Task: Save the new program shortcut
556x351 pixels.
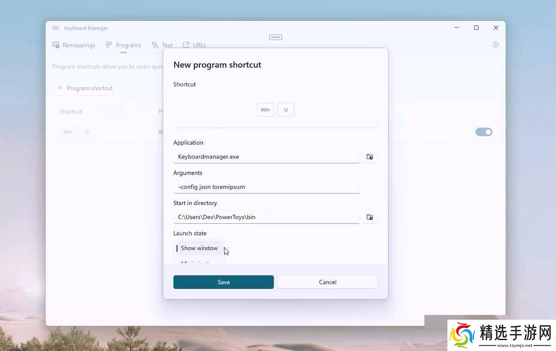Action: tap(223, 282)
